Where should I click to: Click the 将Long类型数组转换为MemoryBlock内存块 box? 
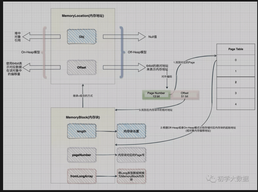coord(131,176)
